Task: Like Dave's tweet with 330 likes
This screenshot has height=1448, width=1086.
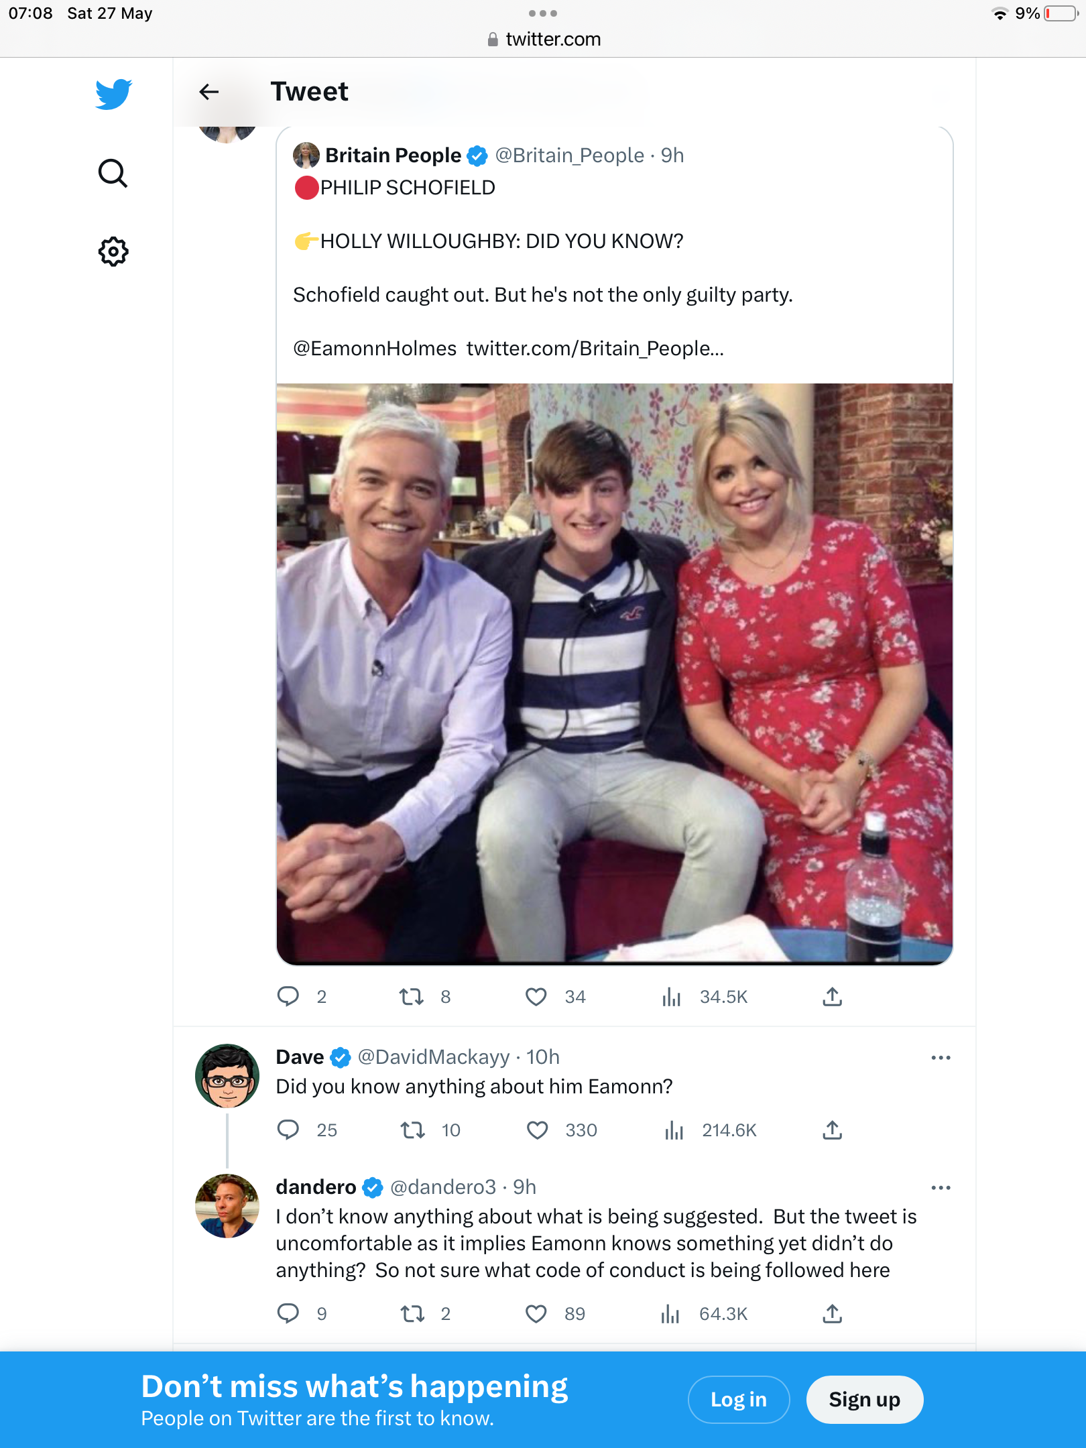Action: pyautogui.click(x=538, y=1130)
